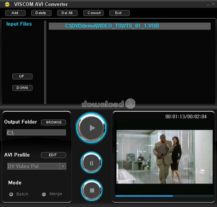Seek in the blue video progress bar

click(x=164, y=196)
